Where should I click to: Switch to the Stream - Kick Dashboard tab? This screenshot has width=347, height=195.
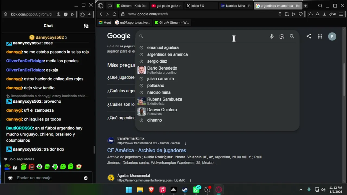tap(131, 6)
